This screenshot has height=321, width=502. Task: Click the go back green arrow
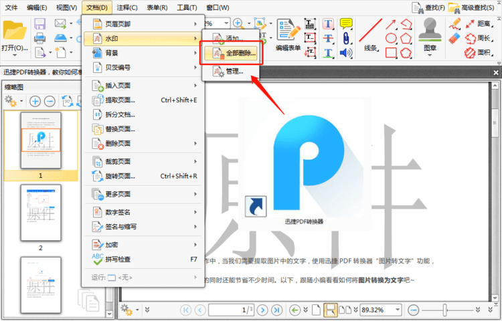click(295, 310)
